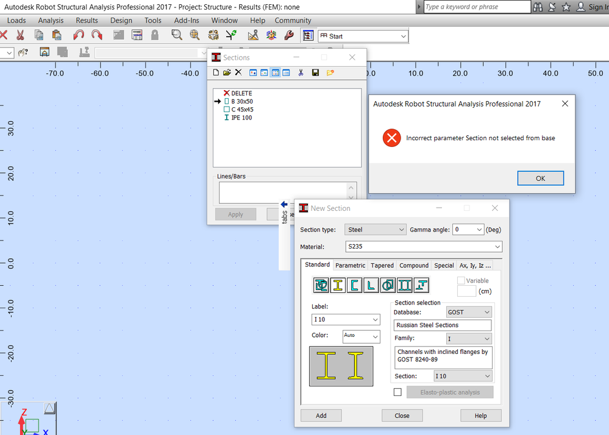This screenshot has width=609, height=435.
Task: Select the T-section shape icon
Action: pos(421,285)
